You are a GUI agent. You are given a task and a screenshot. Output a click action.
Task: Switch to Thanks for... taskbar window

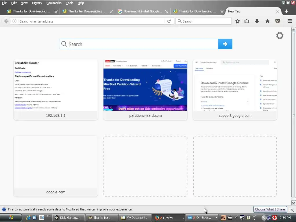(x=101, y=218)
